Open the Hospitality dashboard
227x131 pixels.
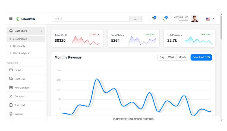(26, 46)
